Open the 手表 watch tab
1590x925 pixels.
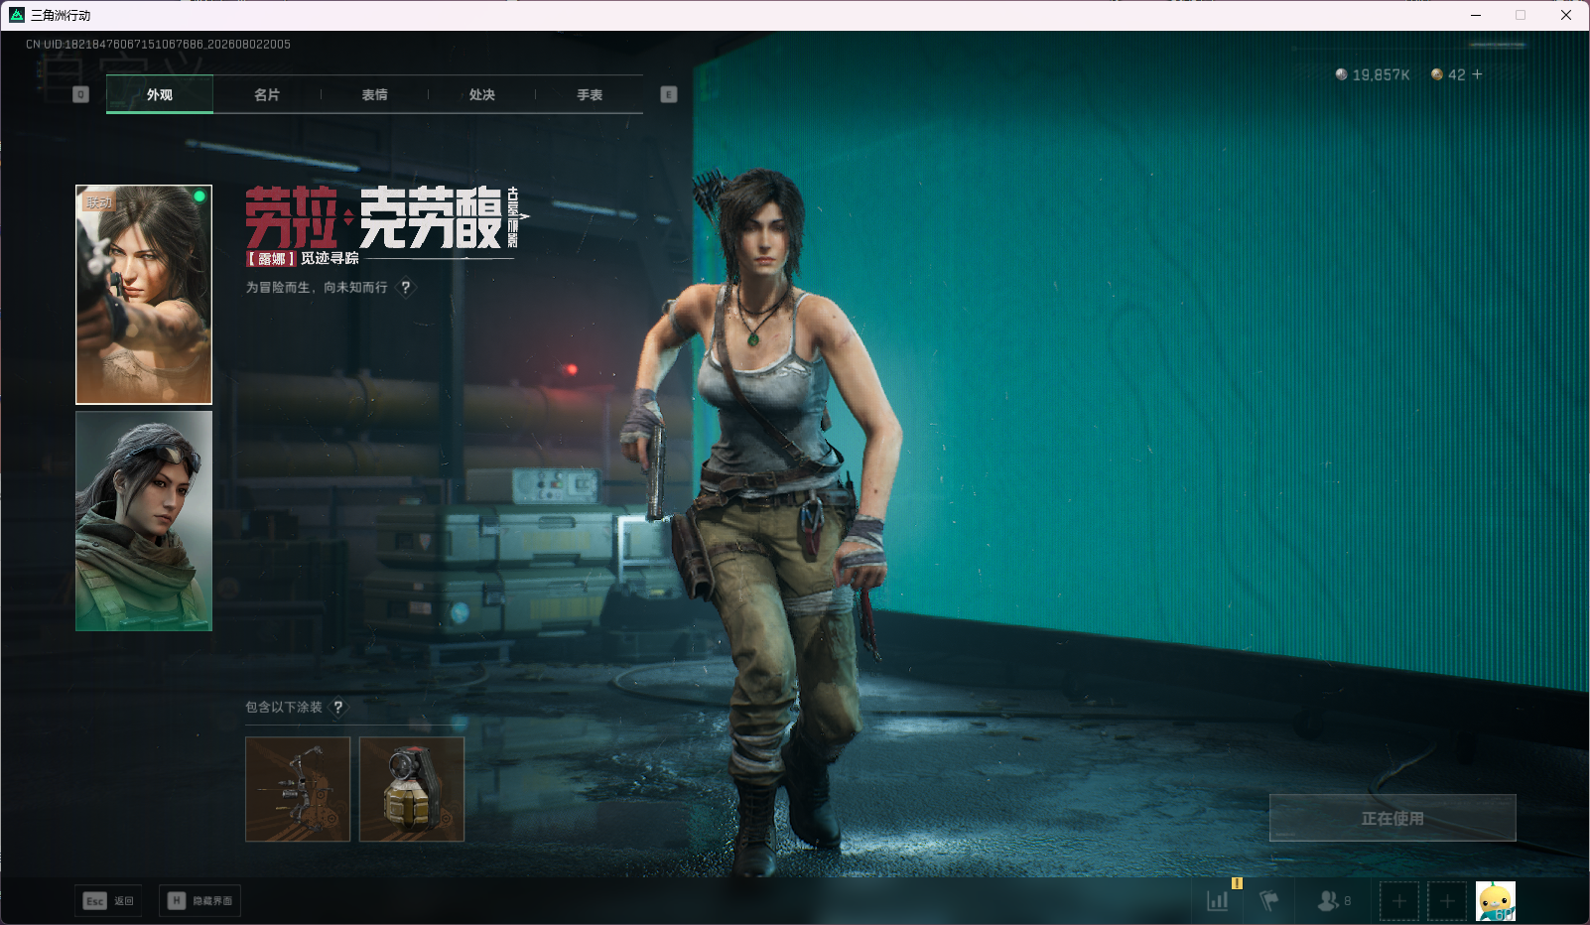[590, 94]
